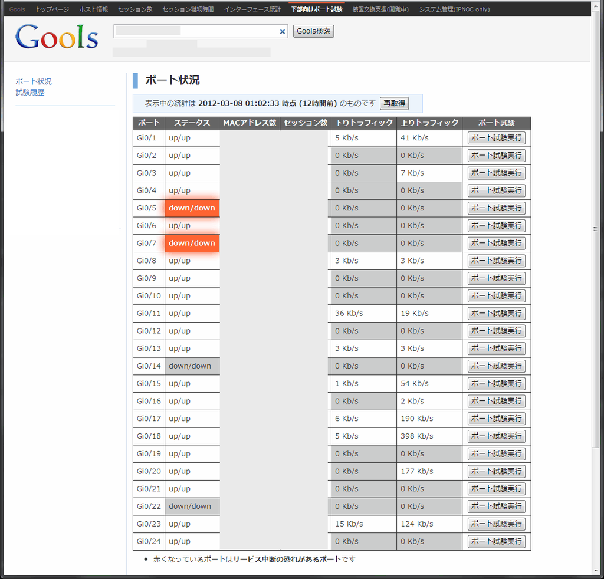The height and width of the screenshot is (579, 604).
Task: Run port test for Gi0/20
Action: tap(497, 471)
